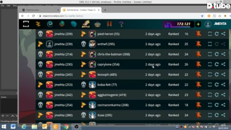Image resolution: width=231 pixels, height=130 pixels.
Task: Open the JMEHTA profile avatar
Action: coord(208,24)
